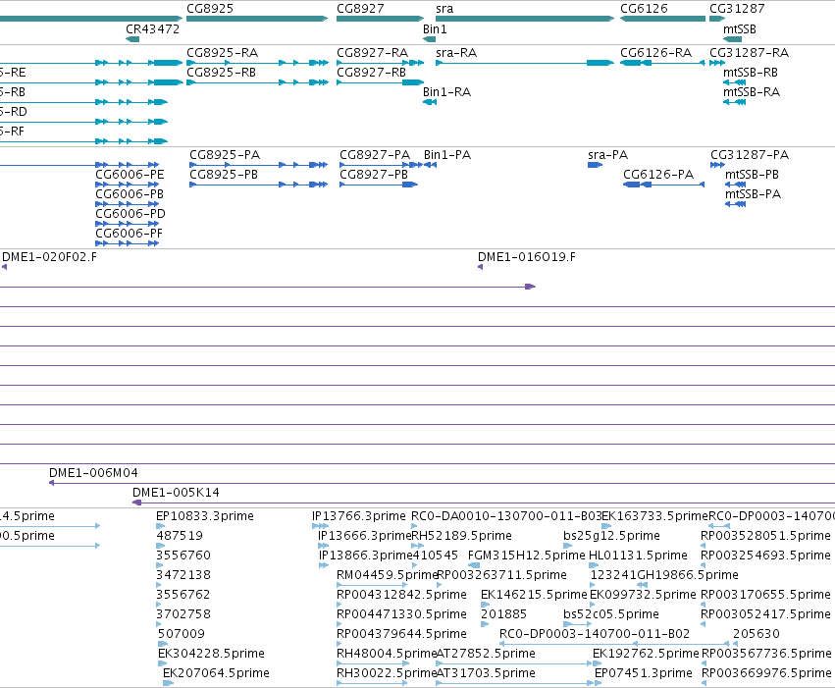This screenshot has width=835, height=688.
Task: Select the RM04459.5prime feature label
Action: [388, 575]
